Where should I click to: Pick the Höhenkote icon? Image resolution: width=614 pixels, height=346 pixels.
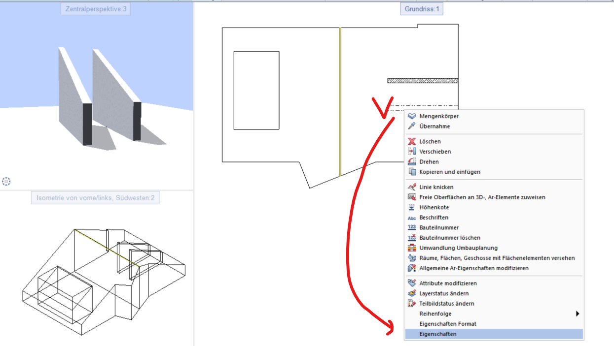(x=412, y=207)
